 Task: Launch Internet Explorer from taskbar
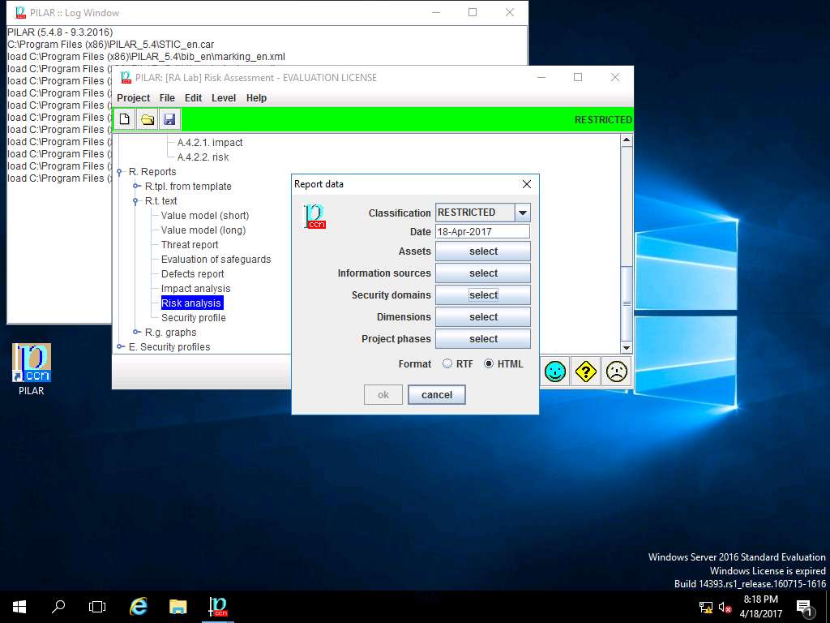pos(138,607)
